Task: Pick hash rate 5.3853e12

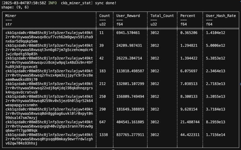Action: [215, 58]
